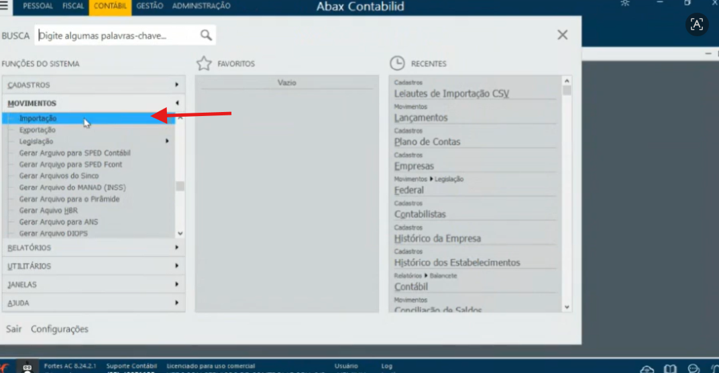Open Gerar Arquivo para SPED Fcont
Screen dimensions: 719x373
(x=70, y=164)
